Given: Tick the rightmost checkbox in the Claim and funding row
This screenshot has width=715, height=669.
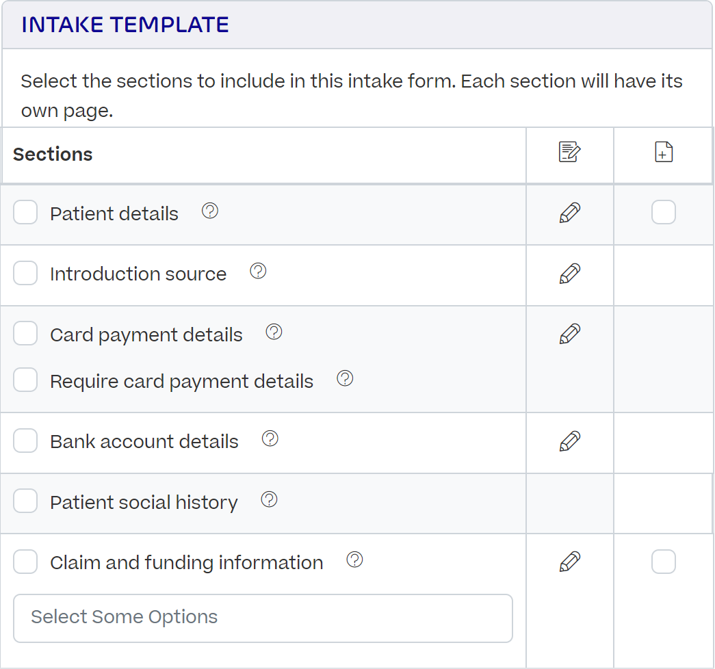Looking at the screenshot, I should point(662,561).
